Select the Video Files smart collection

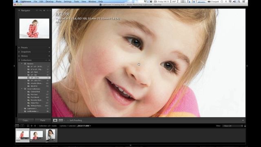(34, 103)
